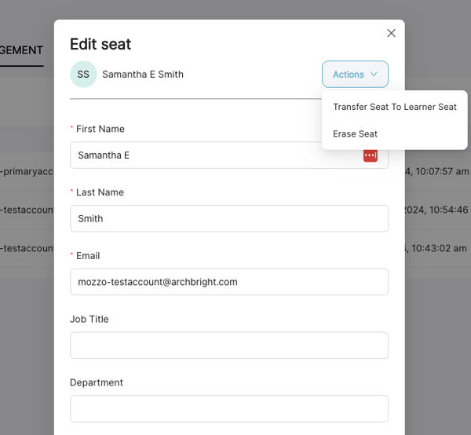Select Transfer Seat To Learner Seat
471x435 pixels.
[395, 107]
